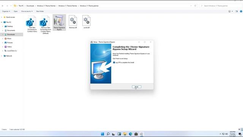This screenshot has width=243, height=137.
Task: Open Documents in navigation pane
Action: (x=11, y=30)
